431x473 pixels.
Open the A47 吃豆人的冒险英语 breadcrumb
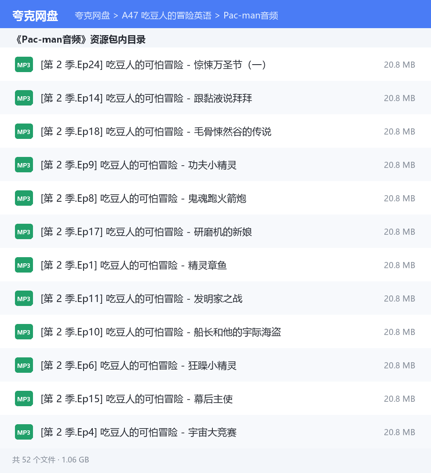(x=167, y=15)
